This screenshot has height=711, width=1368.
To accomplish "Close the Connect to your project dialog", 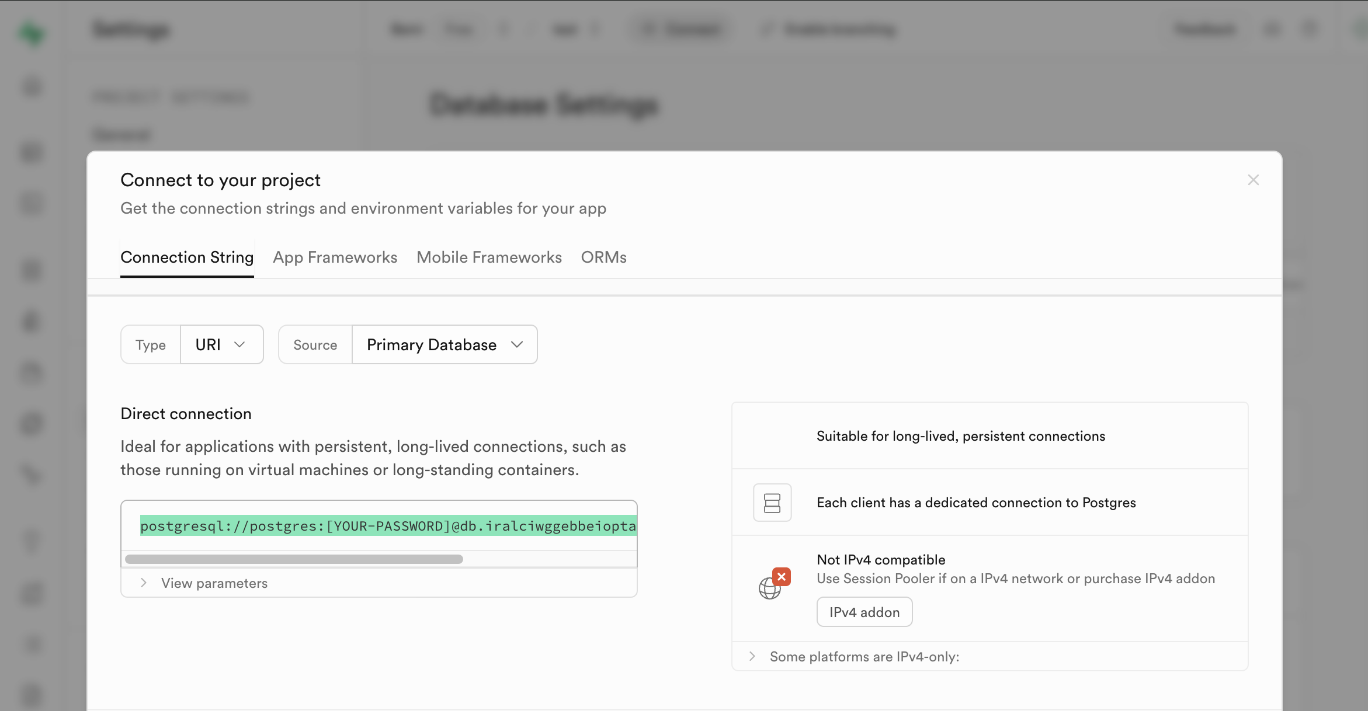I will click(1253, 180).
